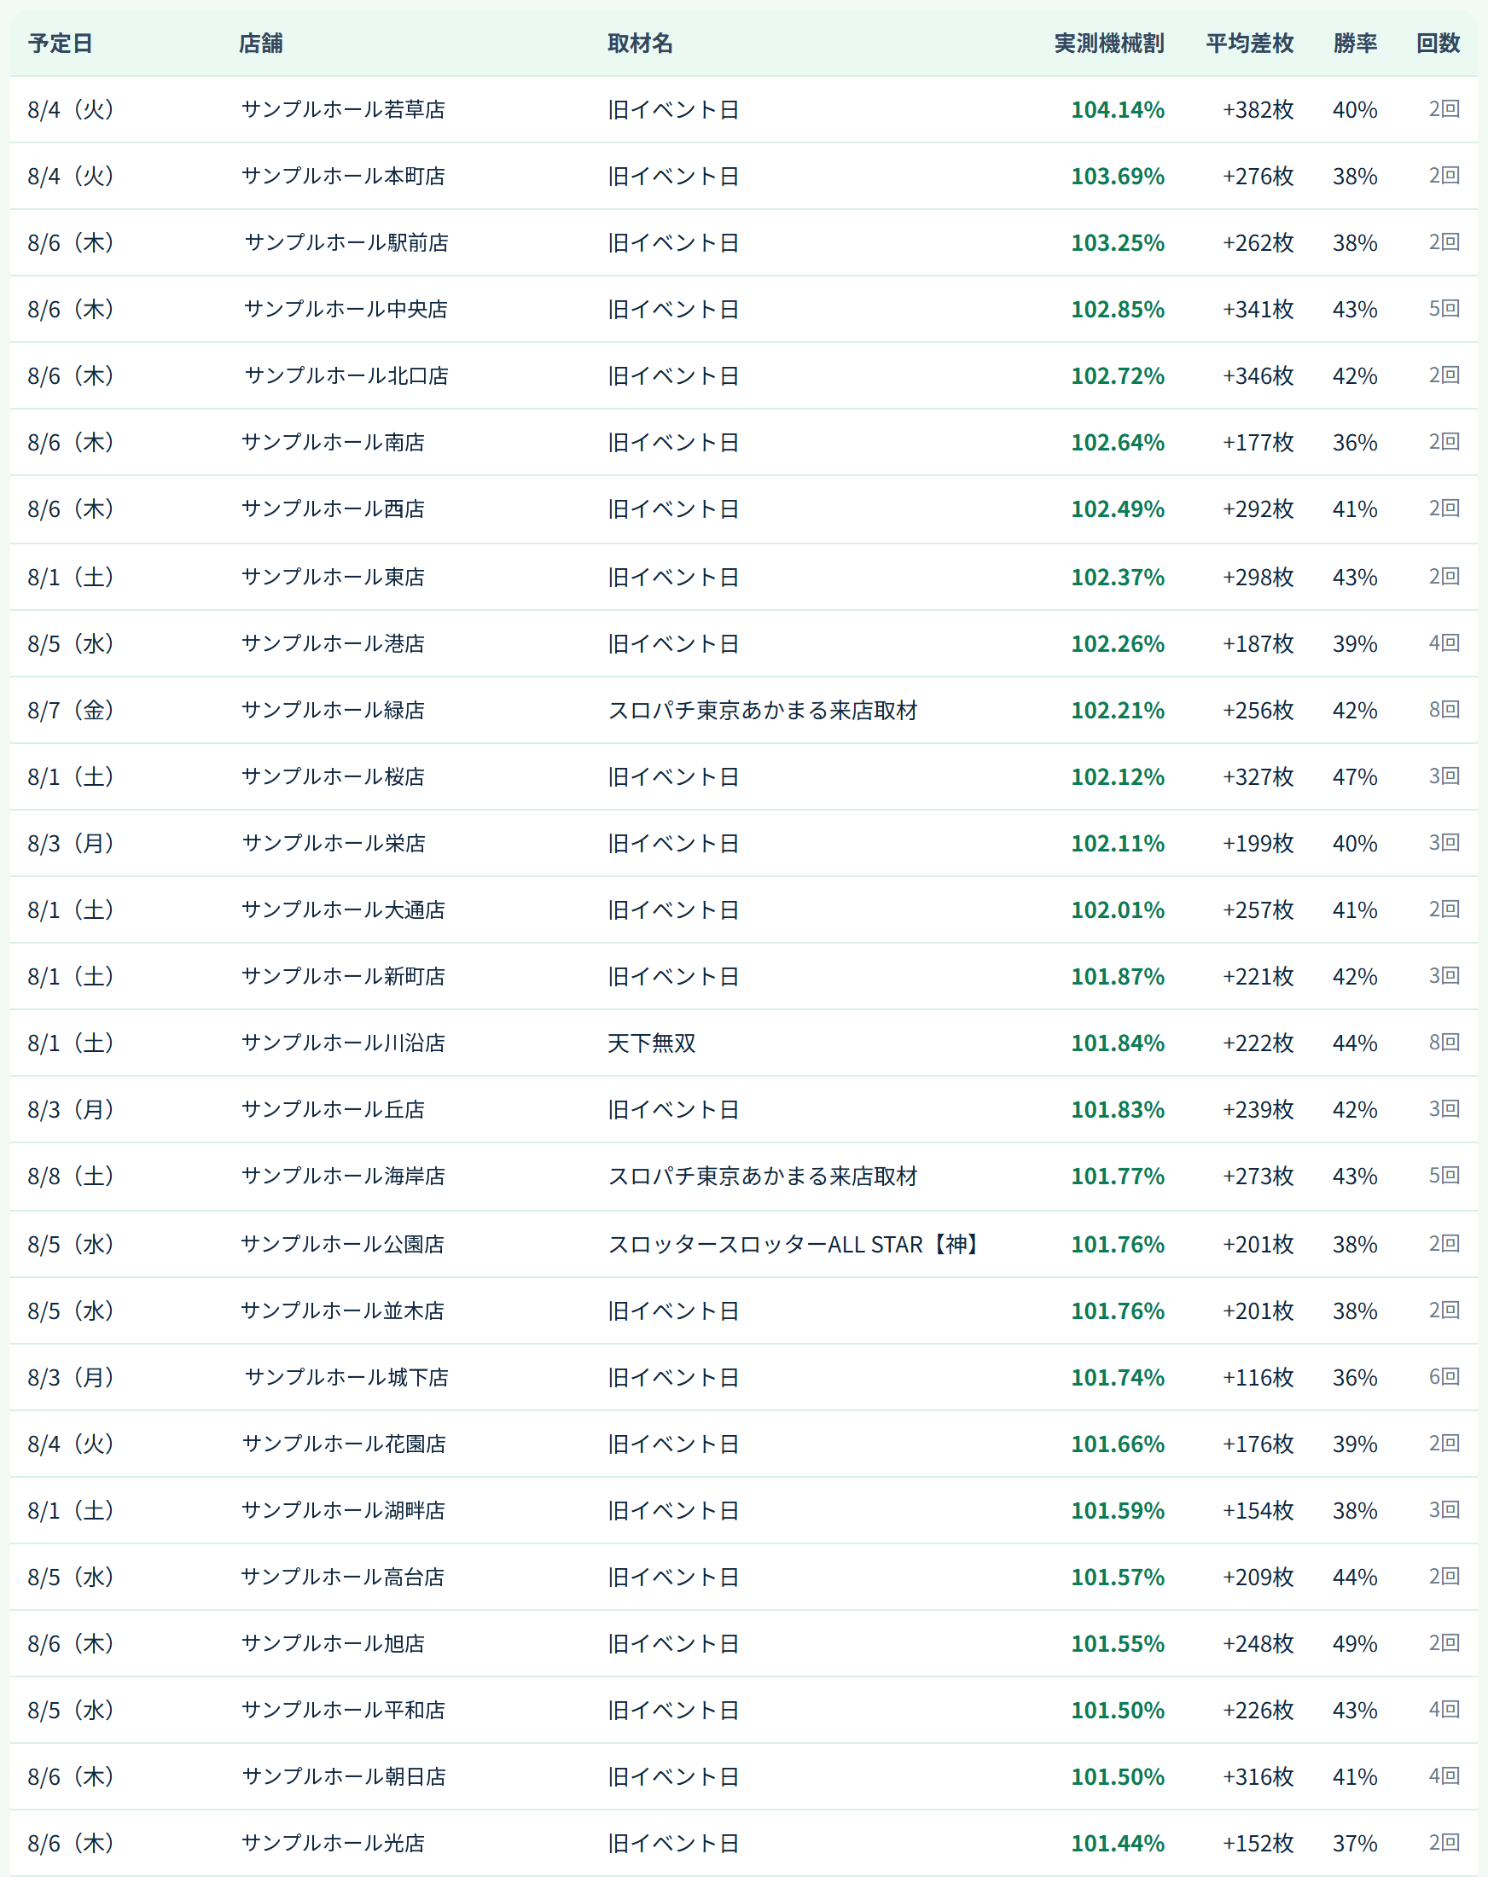This screenshot has width=1488, height=1877.
Task: Click the 勝率 column header
Action: click(x=1355, y=44)
